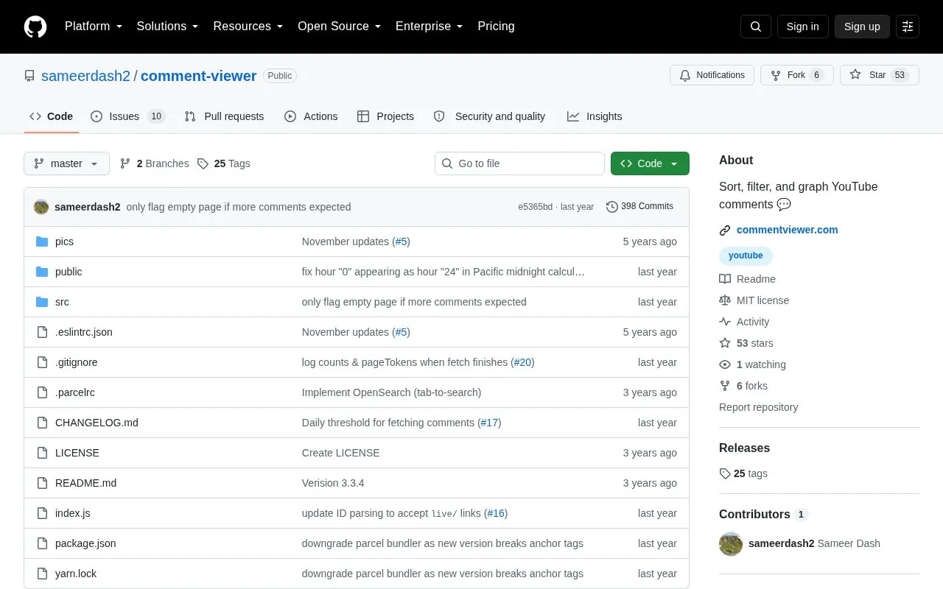Expand the Platform dropdown menu
Viewport: 943px width, 589px height.
point(93,27)
